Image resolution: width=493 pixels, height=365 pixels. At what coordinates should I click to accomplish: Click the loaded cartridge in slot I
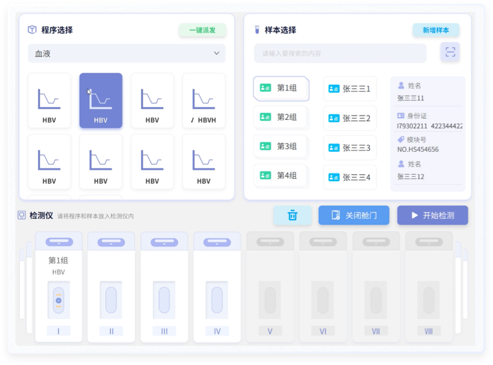coord(59,300)
